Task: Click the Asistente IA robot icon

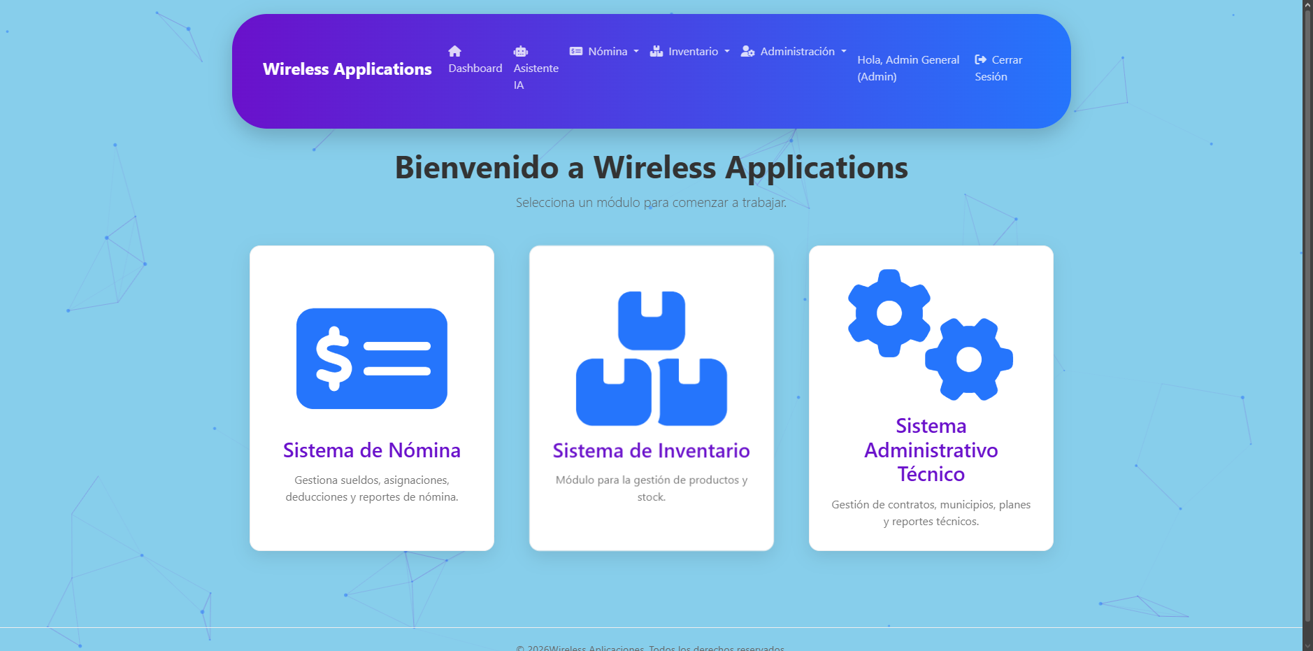Action: click(521, 51)
